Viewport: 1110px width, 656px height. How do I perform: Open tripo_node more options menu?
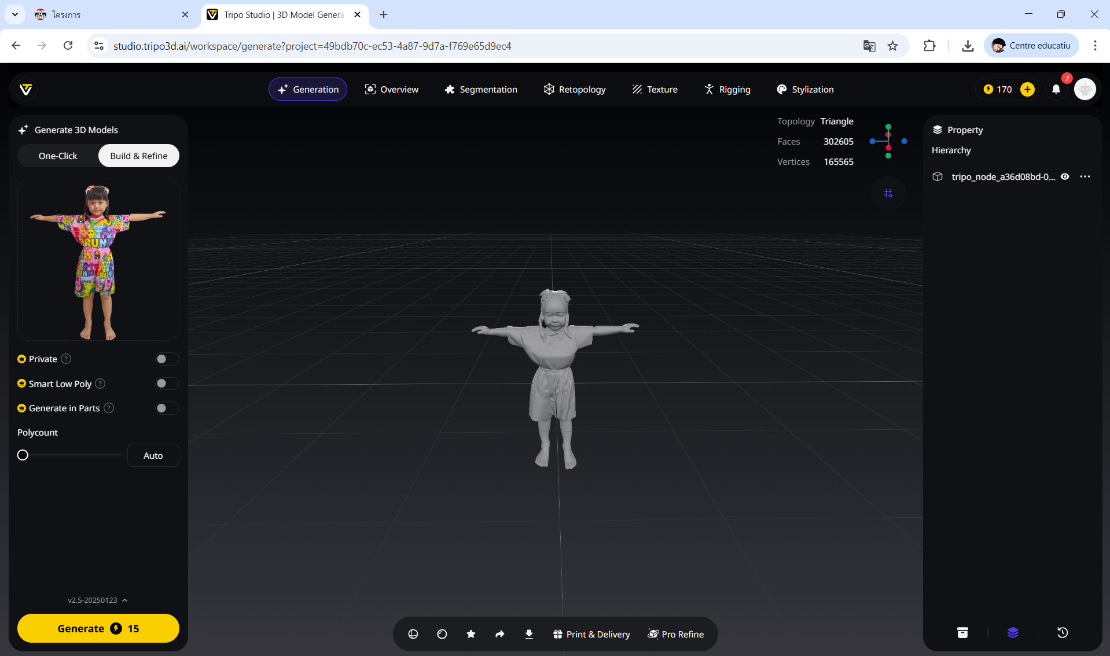[x=1085, y=176]
